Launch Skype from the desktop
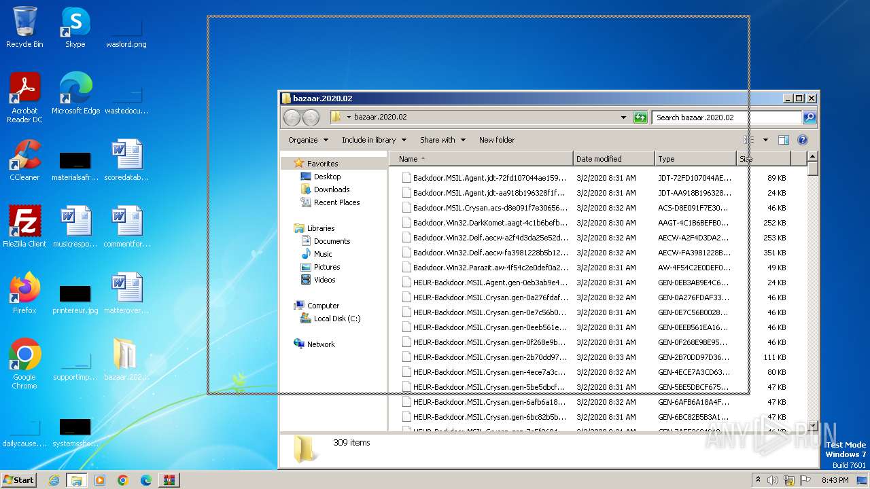 (75, 27)
